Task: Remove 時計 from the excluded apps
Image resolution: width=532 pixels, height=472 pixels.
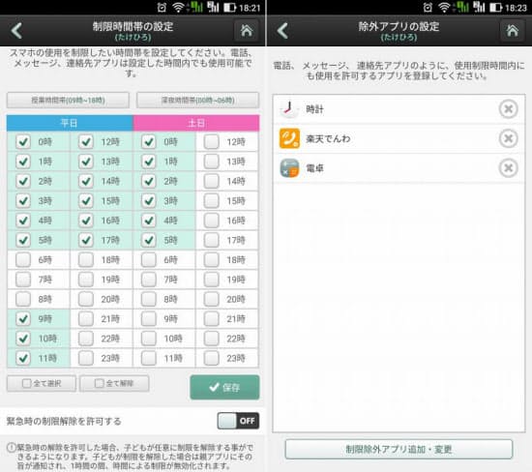Action: (508, 109)
